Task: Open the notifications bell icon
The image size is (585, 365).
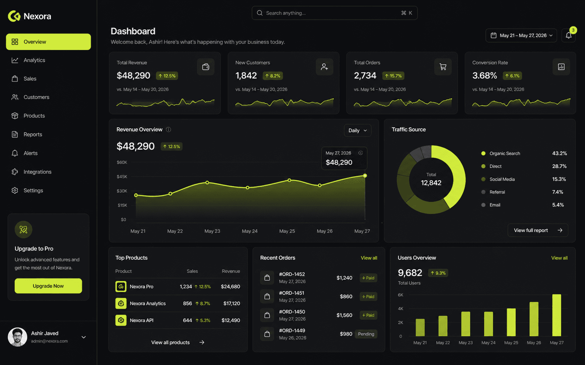Action: [x=568, y=35]
